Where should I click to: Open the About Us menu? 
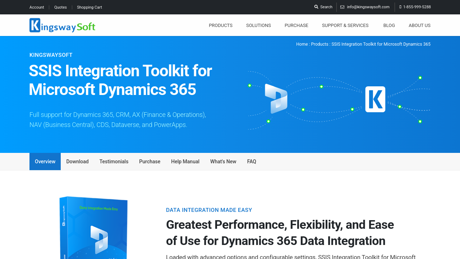point(419,26)
